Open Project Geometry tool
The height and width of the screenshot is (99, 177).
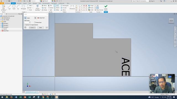tap(38, 8)
